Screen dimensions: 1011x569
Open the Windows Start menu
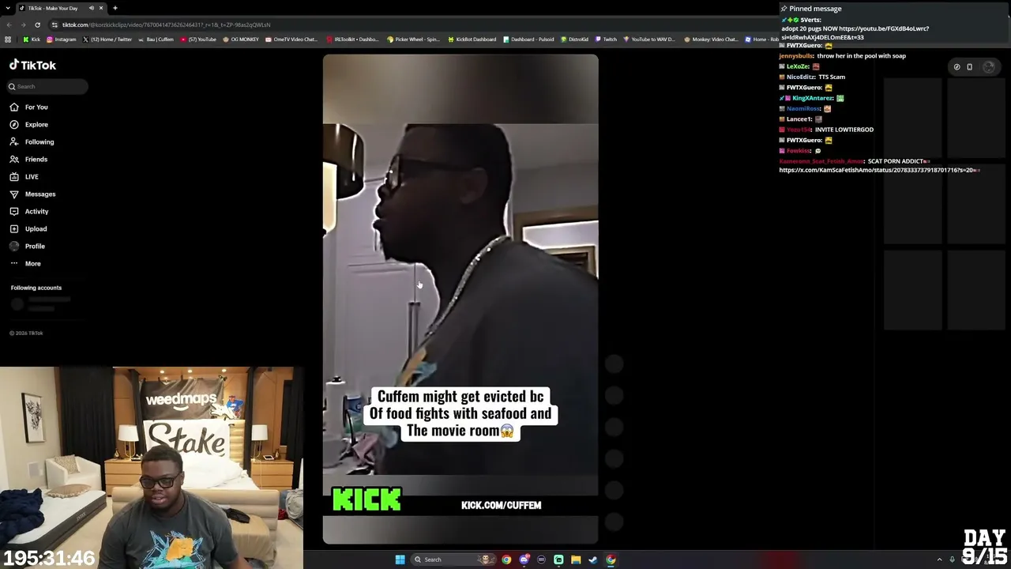400,560
